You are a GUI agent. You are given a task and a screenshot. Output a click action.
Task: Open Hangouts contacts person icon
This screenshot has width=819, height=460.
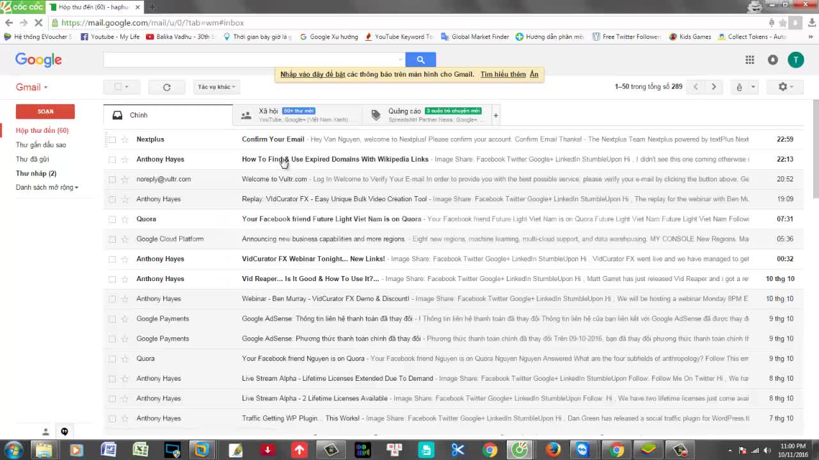tap(45, 432)
